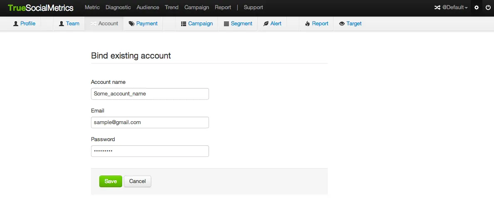Expand the @Default account dropdown

click(x=452, y=7)
